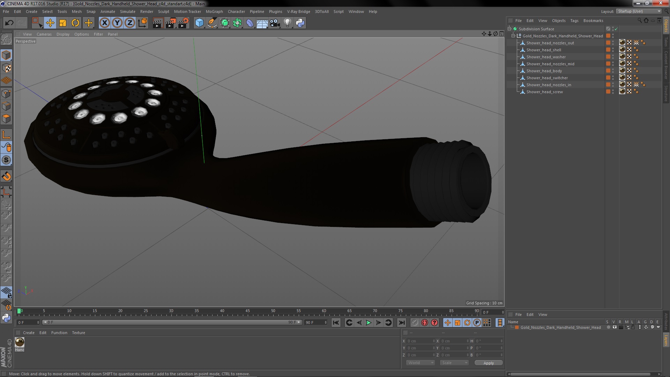Click the Python script icon in toolbar
Screen dimensions: 670x377
[x=300, y=23]
